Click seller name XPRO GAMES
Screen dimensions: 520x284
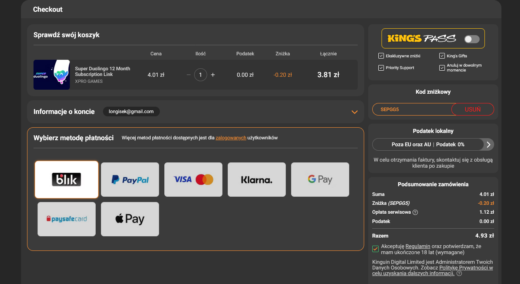(89, 81)
